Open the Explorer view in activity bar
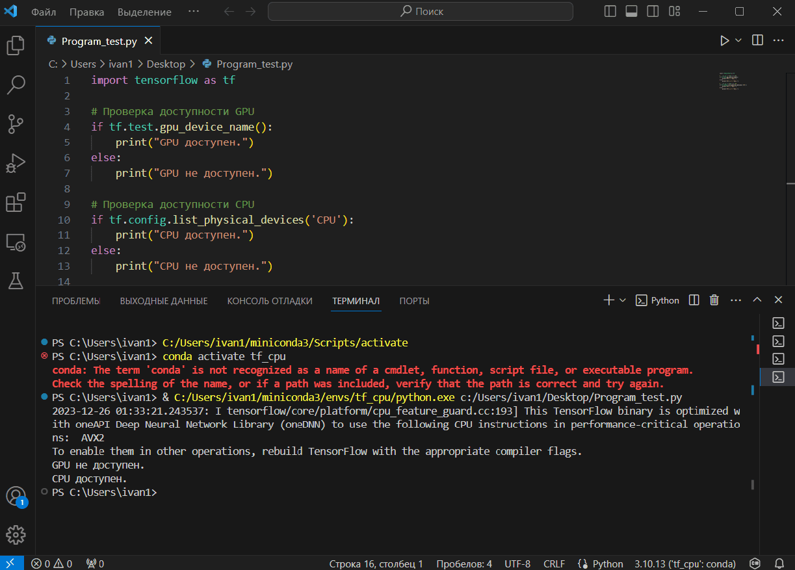 tap(16, 45)
